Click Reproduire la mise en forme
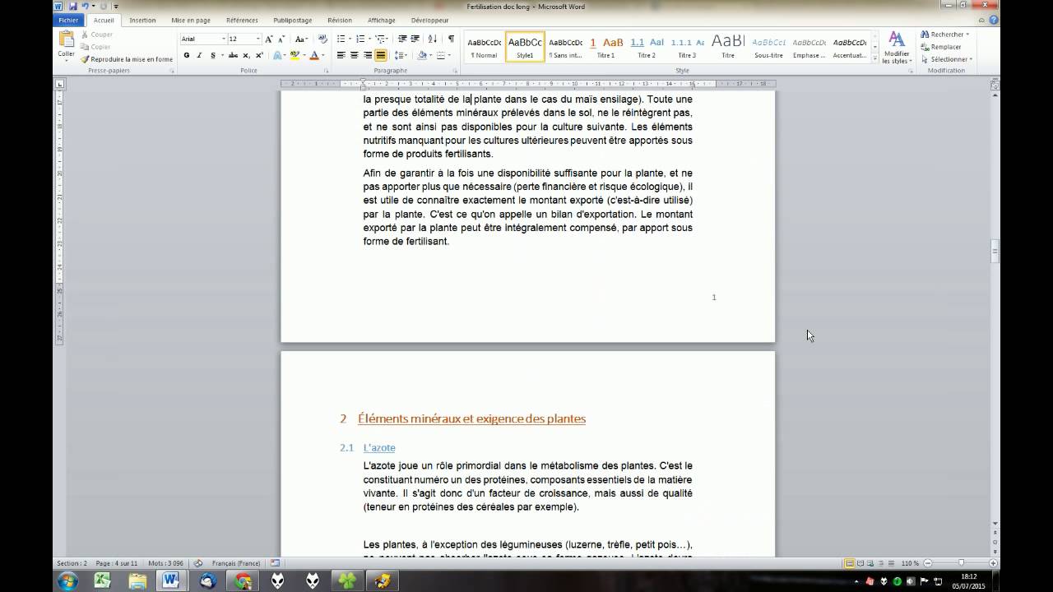1053x592 pixels. [x=127, y=59]
